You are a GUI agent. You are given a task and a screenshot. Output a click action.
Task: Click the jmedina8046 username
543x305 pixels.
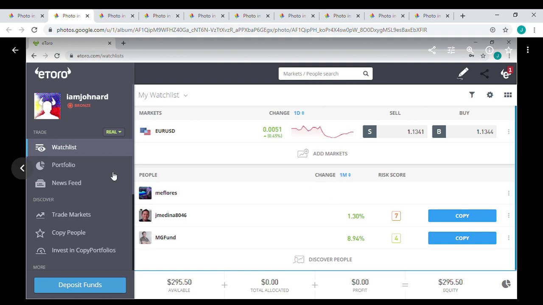pos(171,215)
